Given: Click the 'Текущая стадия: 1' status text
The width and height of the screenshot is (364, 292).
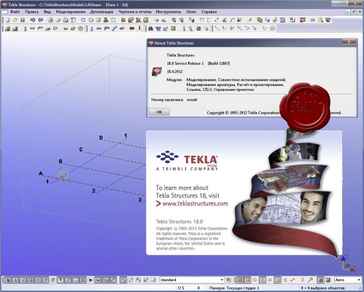Looking at the screenshot, I should click(x=243, y=288).
